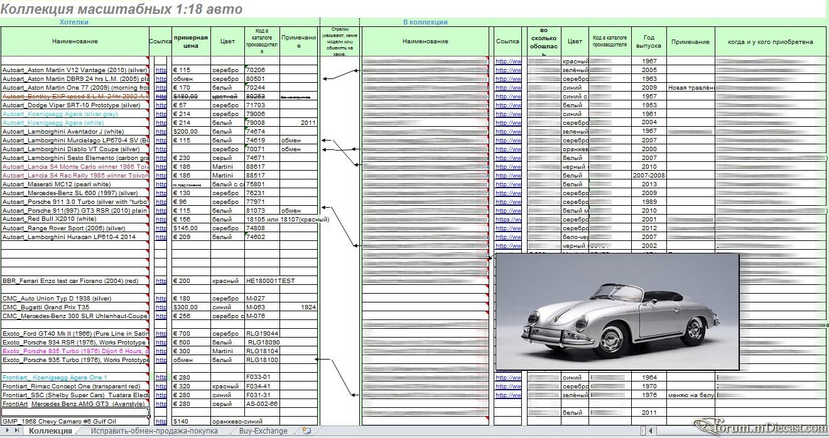Open the http link for Dodge Viper SRT-10
The width and height of the screenshot is (829, 438).
pyautogui.click(x=161, y=105)
